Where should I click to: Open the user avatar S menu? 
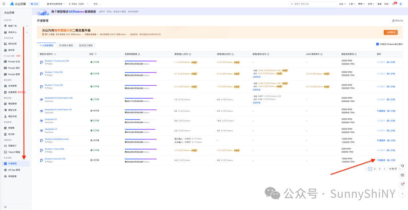tap(400, 4)
